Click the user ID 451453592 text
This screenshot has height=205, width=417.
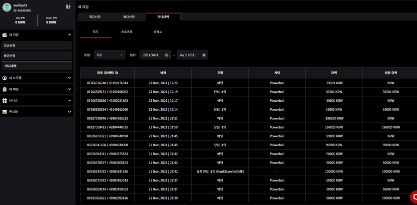(22, 10)
